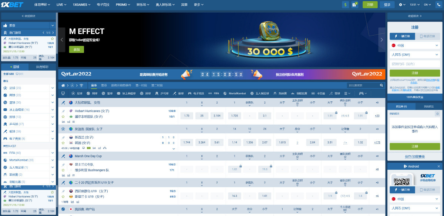Open the LIVE dropdown in top nav
Viewport: 444px width, 216px height.
click(61, 5)
